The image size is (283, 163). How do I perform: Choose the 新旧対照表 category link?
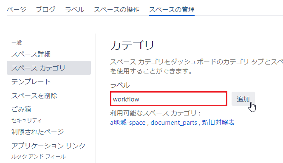[x=218, y=123]
